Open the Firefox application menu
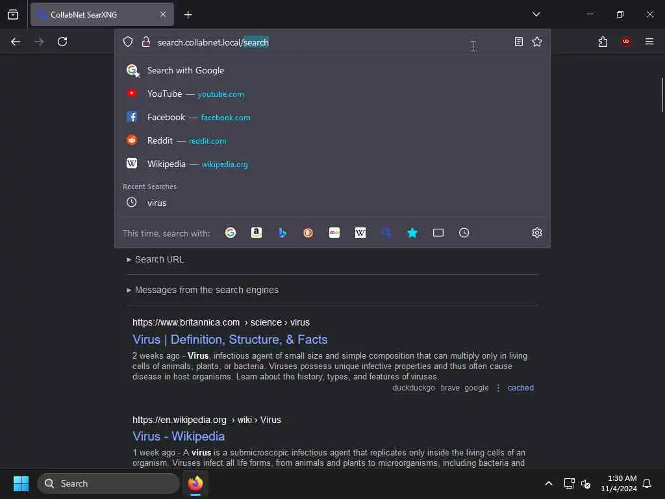Viewport: 665px width, 499px height. click(649, 42)
